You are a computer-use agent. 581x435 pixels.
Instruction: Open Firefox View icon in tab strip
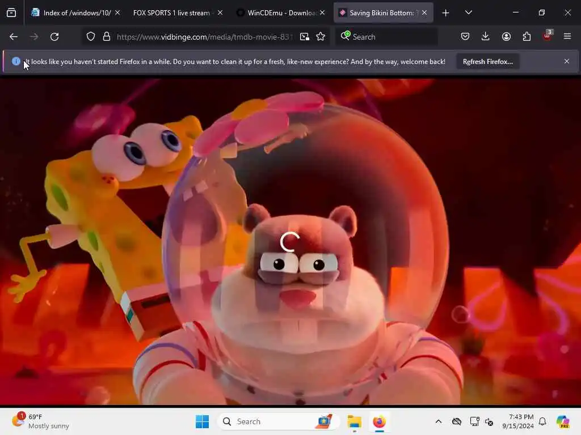11,13
